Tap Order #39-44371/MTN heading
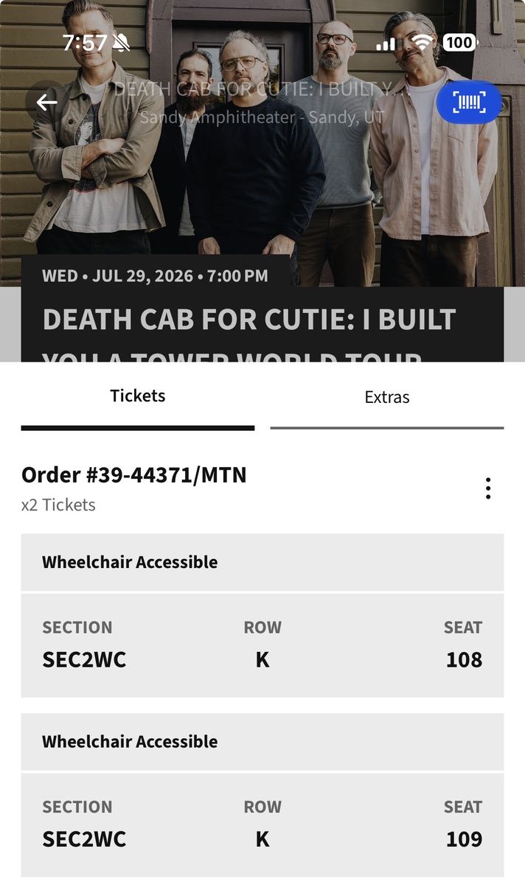The image size is (525, 884). pos(134,475)
